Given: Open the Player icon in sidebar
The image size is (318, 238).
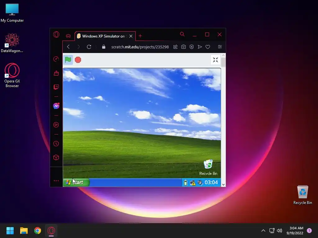Looking at the screenshot, I should [56, 125].
